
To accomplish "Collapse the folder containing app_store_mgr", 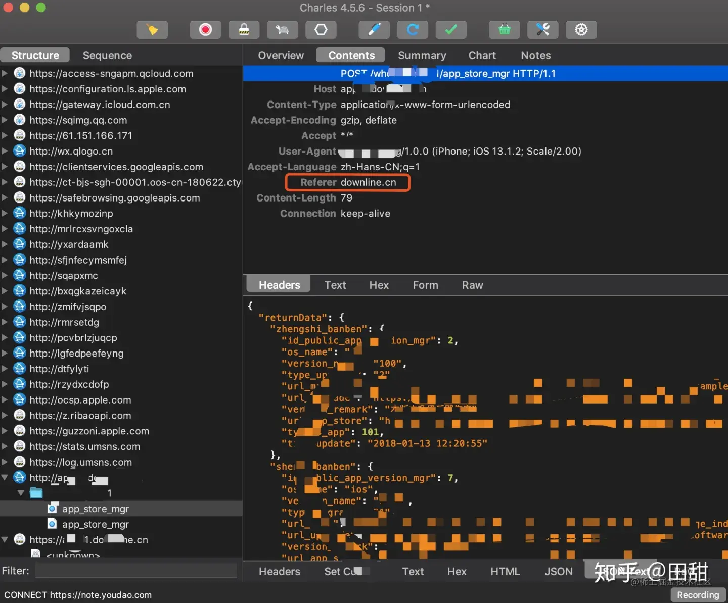I will coord(21,493).
